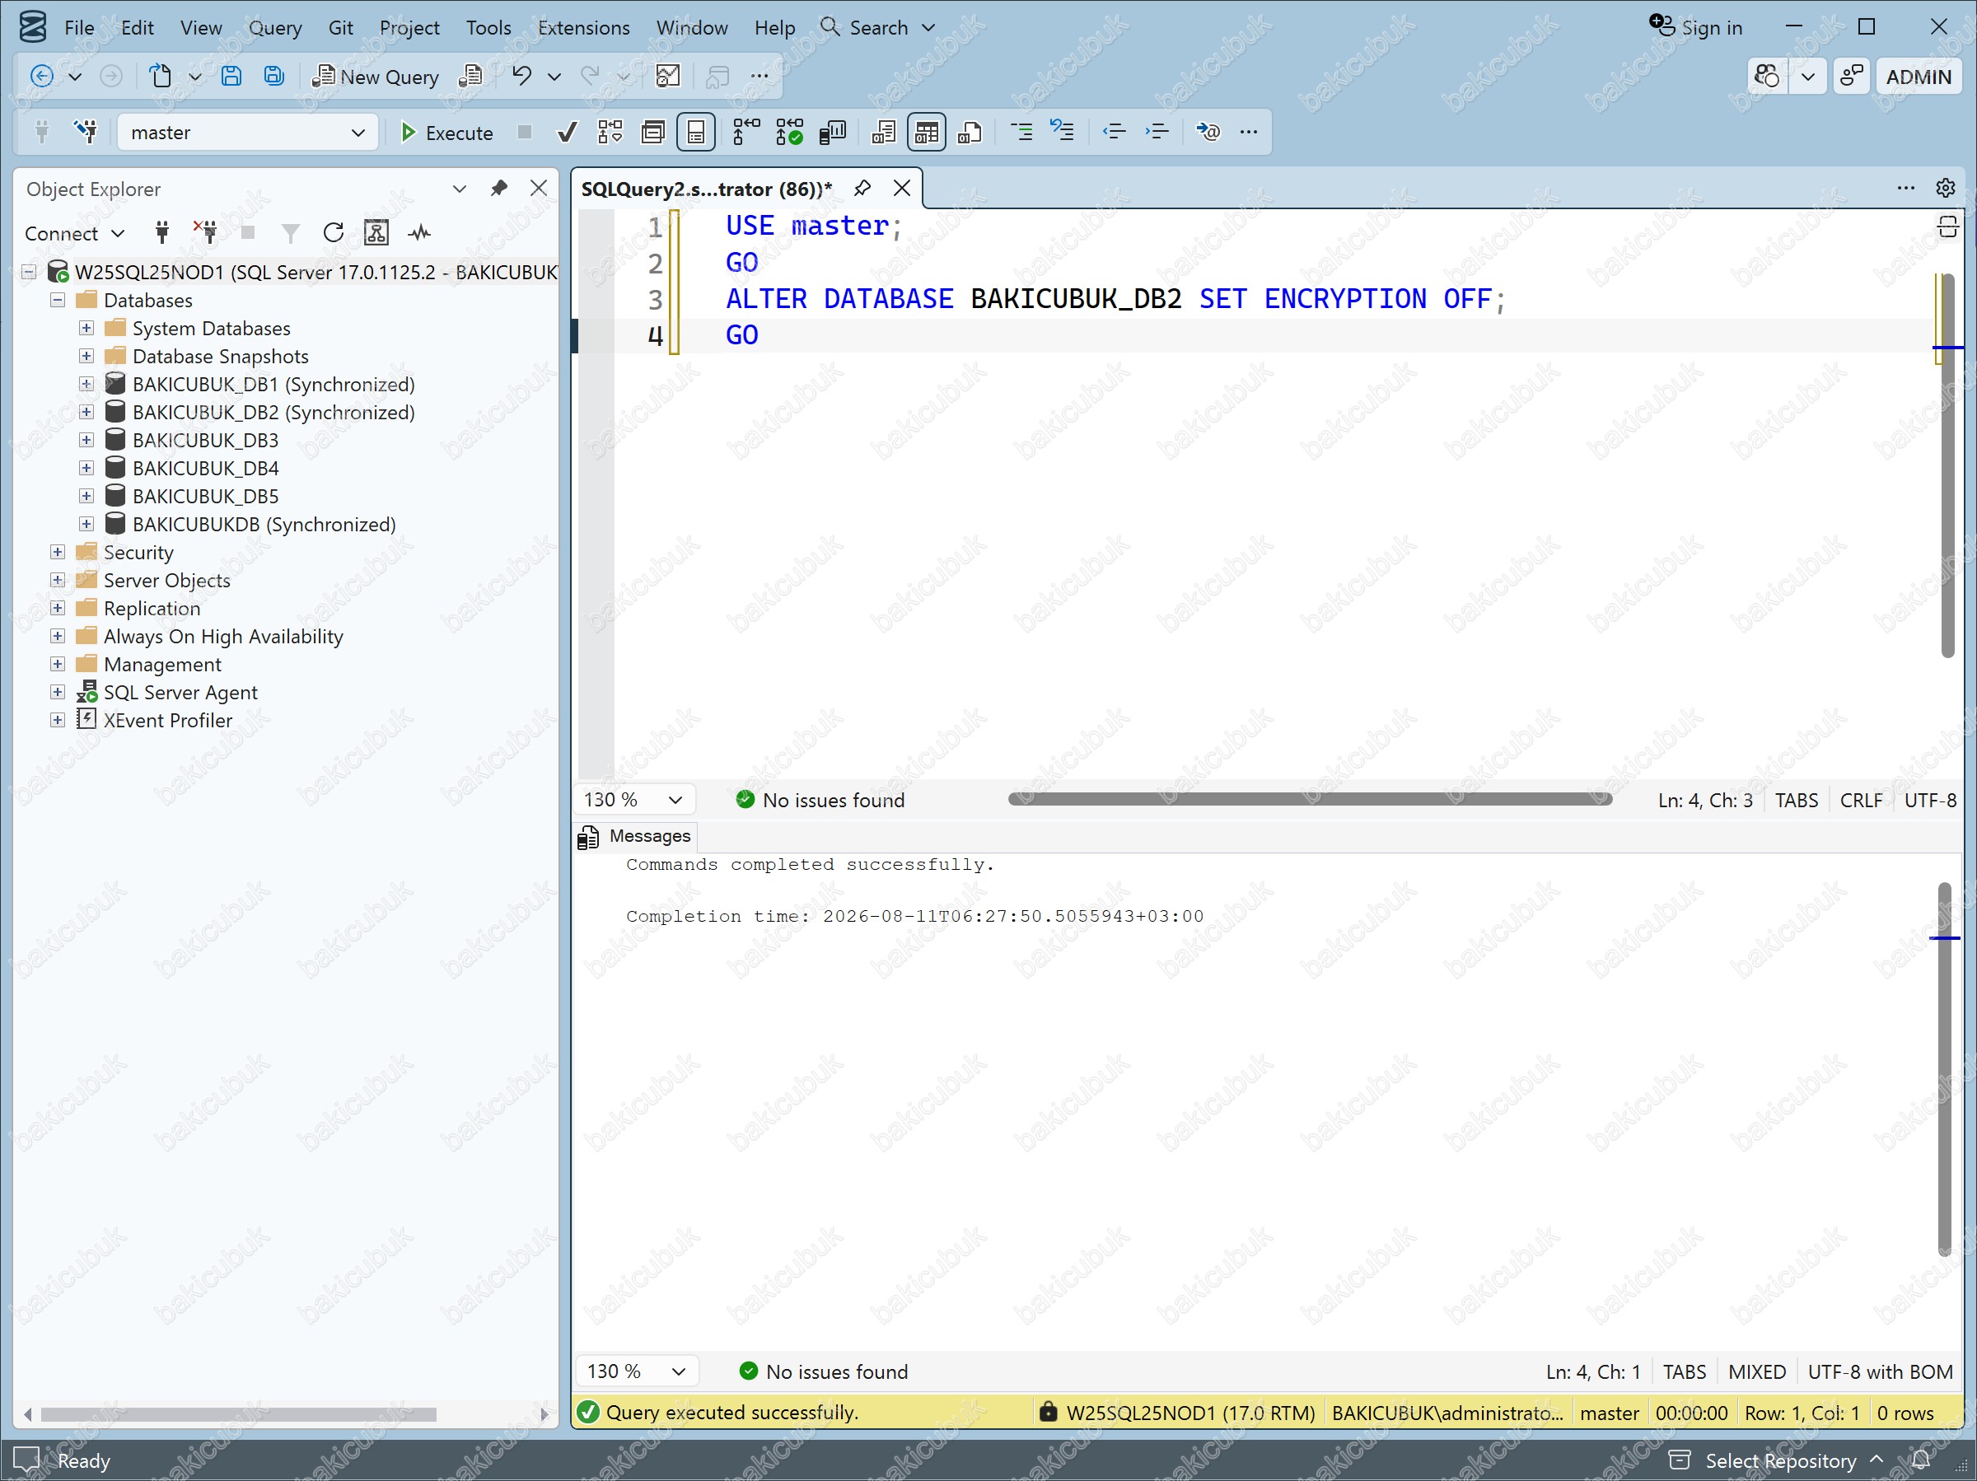The width and height of the screenshot is (1977, 1481).
Task: Expand BAKICUBUK_DB2 (Synchronized) node
Action: (x=86, y=412)
